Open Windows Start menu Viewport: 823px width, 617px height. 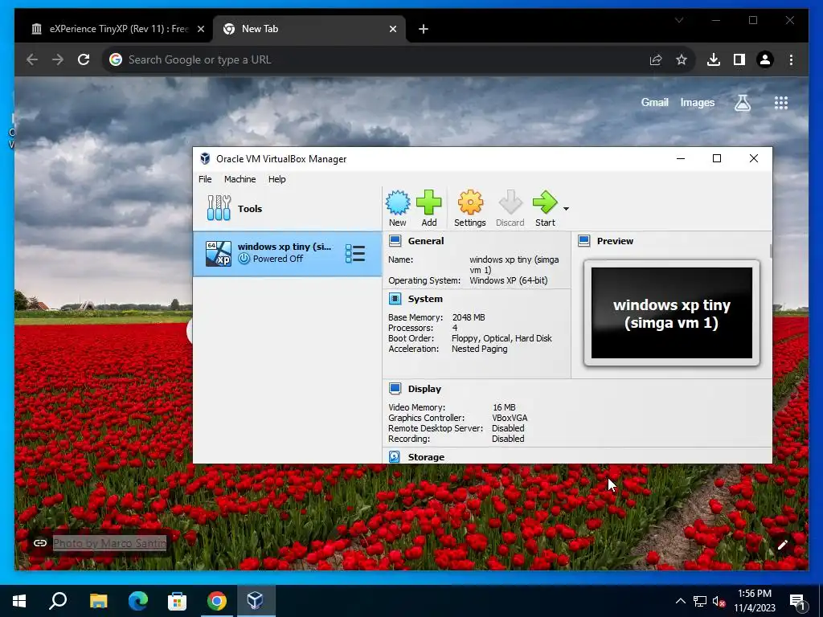tap(19, 601)
